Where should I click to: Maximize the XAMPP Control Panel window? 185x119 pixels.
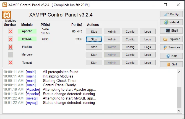(x=165, y=5)
